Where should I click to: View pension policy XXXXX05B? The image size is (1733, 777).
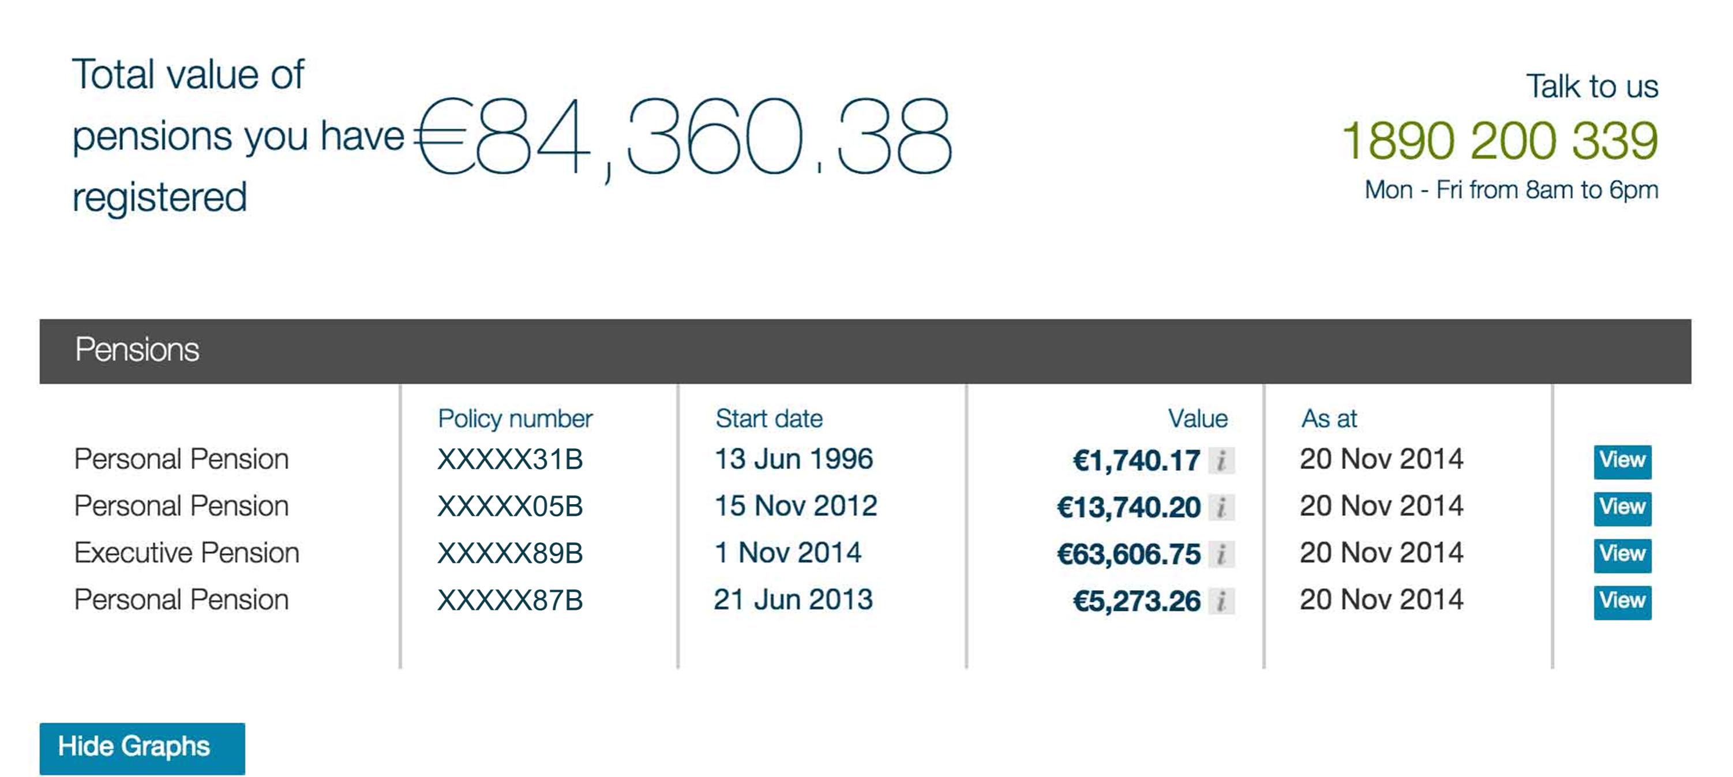click(x=1622, y=508)
